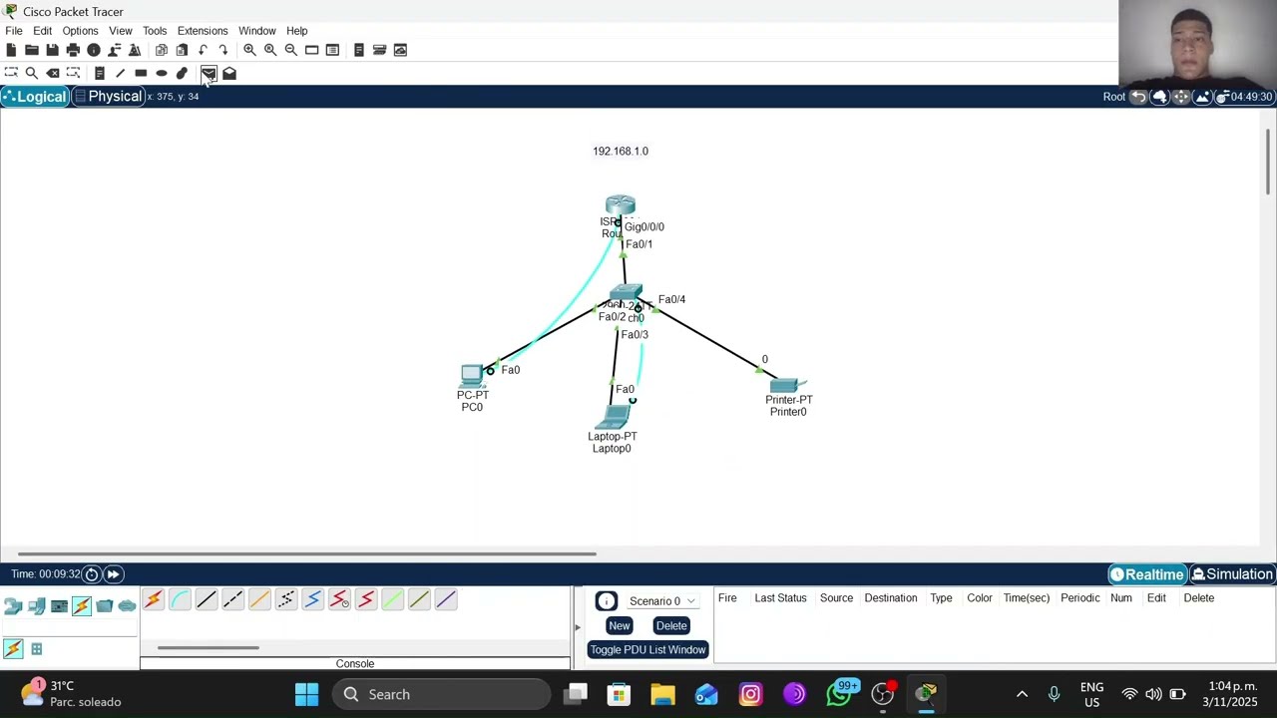Image resolution: width=1277 pixels, height=718 pixels.
Task: Pick the automatic connection type lightning bolt
Action: (x=153, y=599)
